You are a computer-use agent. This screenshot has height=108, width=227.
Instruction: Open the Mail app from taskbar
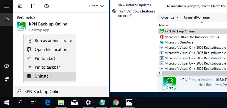pos(75,102)
